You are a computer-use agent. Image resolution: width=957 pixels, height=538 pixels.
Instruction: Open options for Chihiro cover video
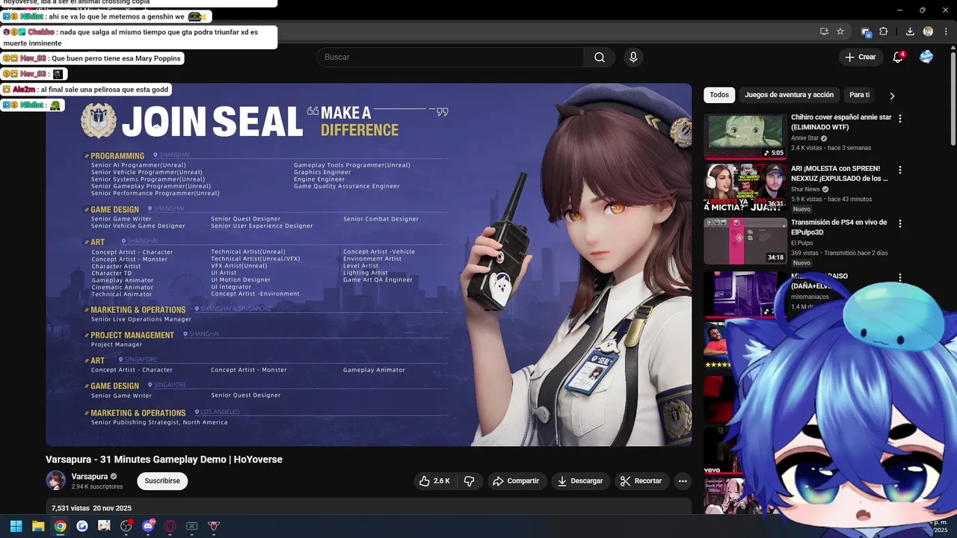click(900, 118)
